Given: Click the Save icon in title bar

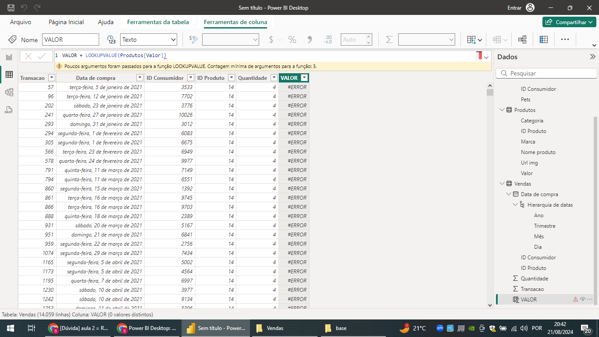Looking at the screenshot, I should 11,7.
